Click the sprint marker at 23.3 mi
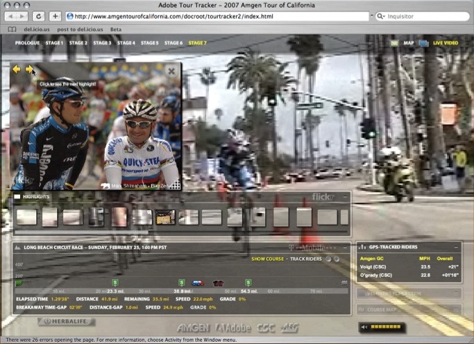Image resolution: width=474 pixels, height=344 pixels. click(115, 283)
